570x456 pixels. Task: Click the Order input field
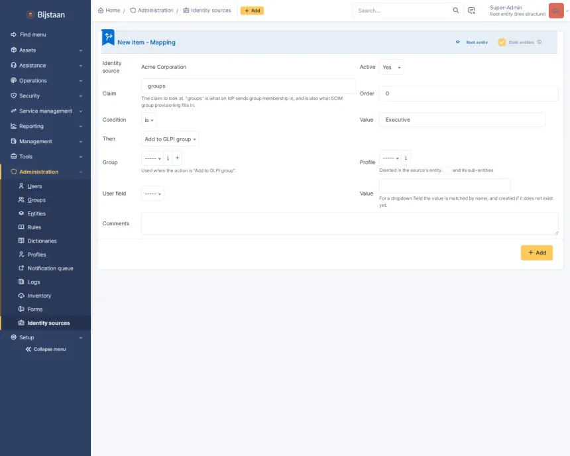point(469,93)
